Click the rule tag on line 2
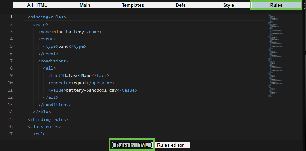The height and width of the screenshot is (151, 306). [41, 24]
